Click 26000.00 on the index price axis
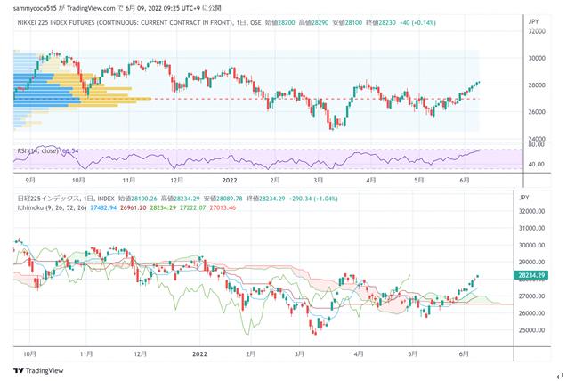This screenshot has height=381, width=575. [x=531, y=313]
